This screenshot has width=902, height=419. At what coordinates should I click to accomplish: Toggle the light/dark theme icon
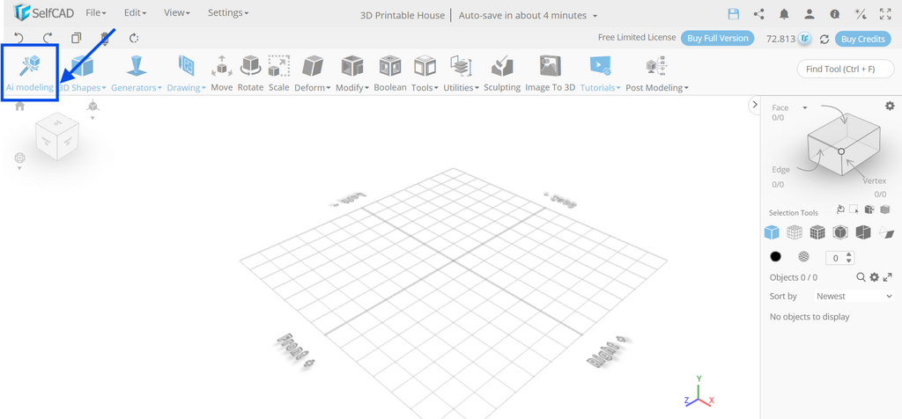pos(860,14)
